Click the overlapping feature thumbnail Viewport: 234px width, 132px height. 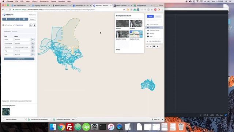[6, 111]
